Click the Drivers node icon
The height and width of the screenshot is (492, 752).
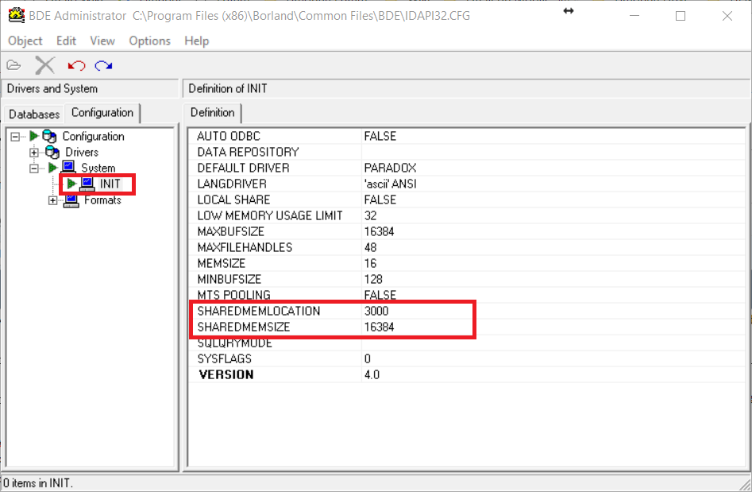[52, 152]
